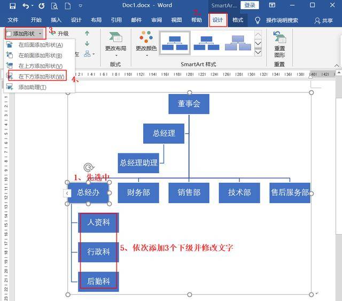
Task: Click the 操作说明搜索 search field
Action: point(282,20)
